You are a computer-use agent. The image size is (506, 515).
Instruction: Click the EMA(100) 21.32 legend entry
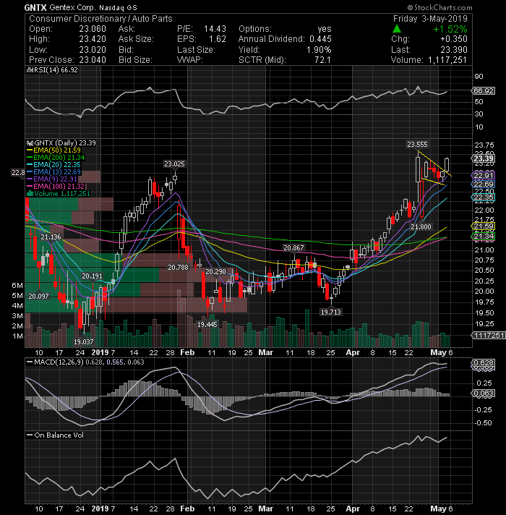pyautogui.click(x=56, y=186)
